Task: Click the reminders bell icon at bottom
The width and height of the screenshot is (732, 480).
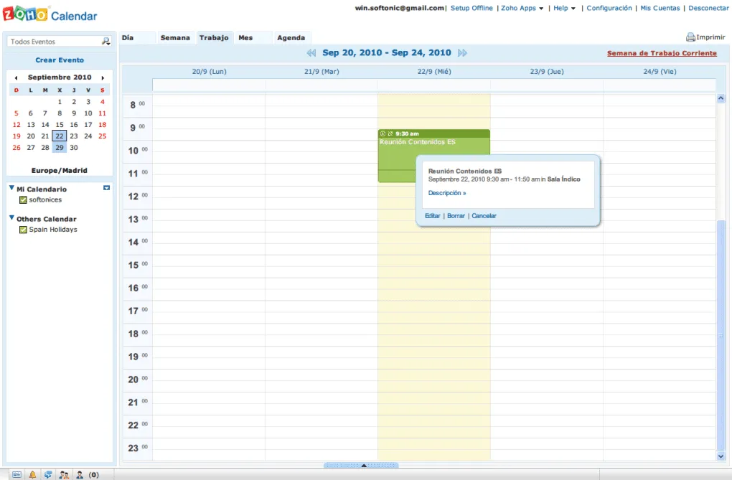Action: (x=32, y=474)
